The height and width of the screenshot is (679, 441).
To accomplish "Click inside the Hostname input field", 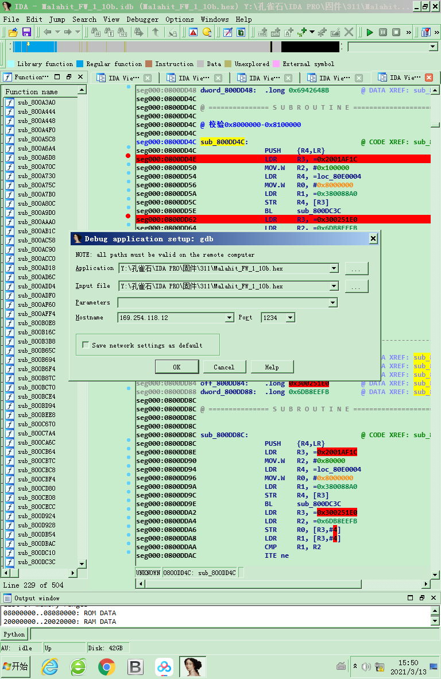I will coord(171,318).
